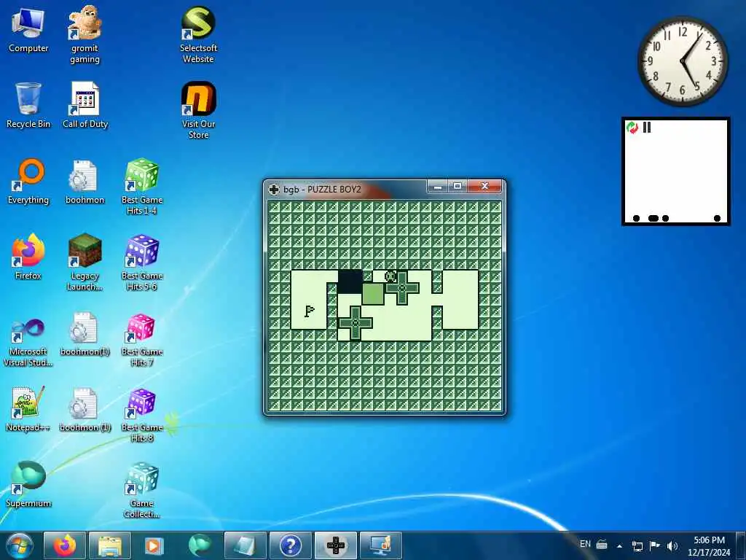The image size is (746, 560).
Task: Open the volume speaker tray icon
Action: pyautogui.click(x=672, y=545)
